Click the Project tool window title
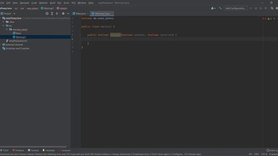The width and height of the screenshot is (278, 156). (8, 13)
